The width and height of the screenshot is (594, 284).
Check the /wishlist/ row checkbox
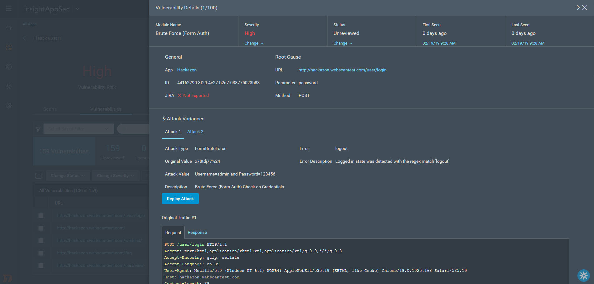41,241
